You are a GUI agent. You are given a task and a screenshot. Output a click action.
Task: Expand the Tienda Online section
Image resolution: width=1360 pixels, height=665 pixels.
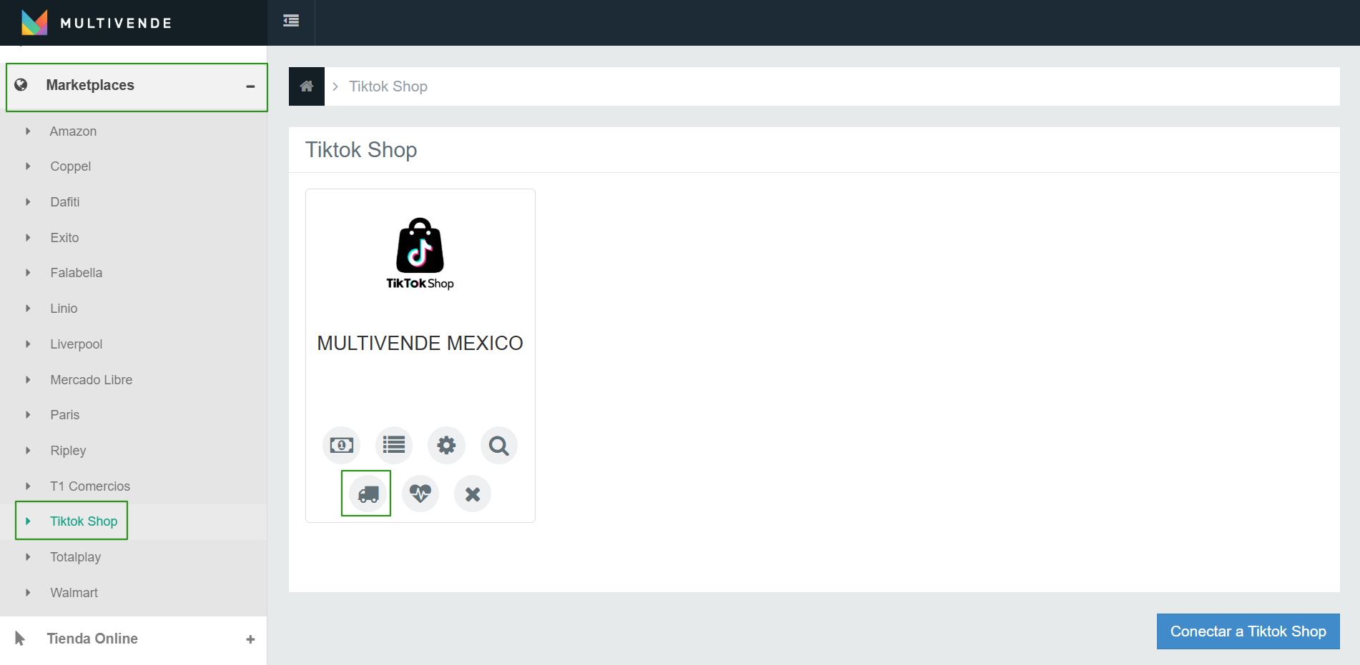(x=250, y=639)
